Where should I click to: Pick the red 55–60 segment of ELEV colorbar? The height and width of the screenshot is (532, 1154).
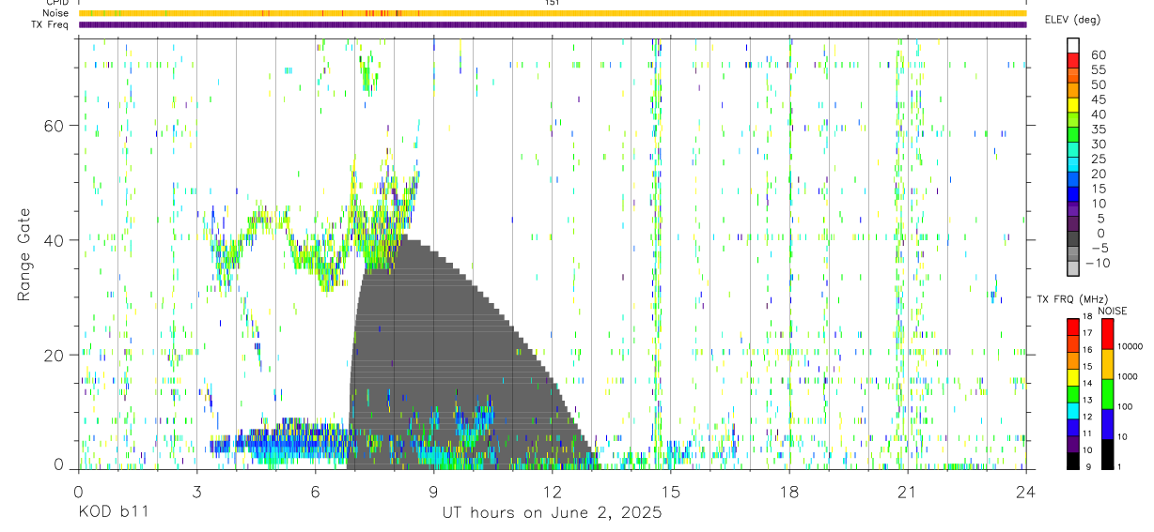1073,62
